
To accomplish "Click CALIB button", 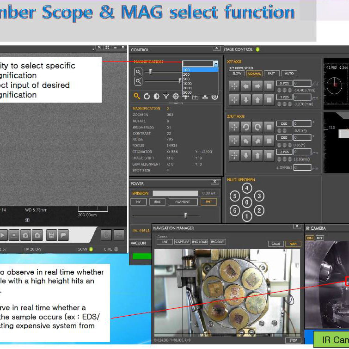I will [276, 244].
